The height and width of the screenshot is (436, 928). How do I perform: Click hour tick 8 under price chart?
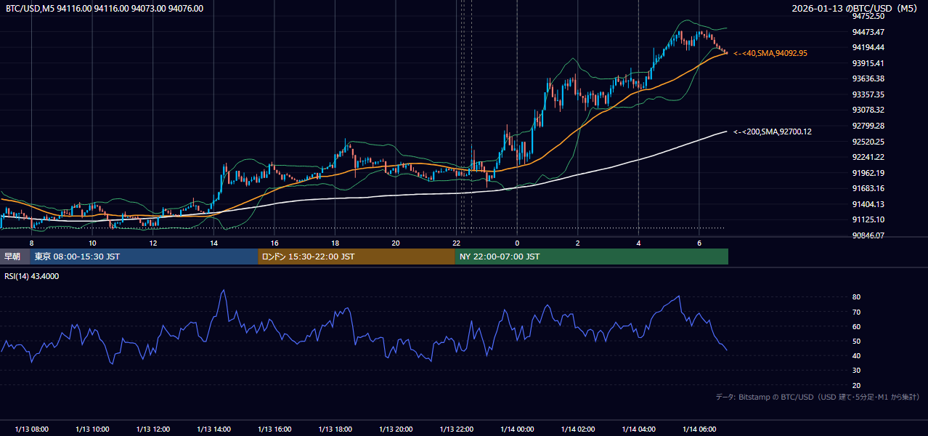click(x=31, y=243)
